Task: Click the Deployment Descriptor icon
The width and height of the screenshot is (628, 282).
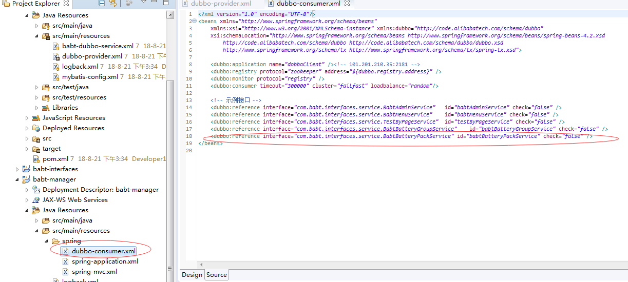Action: tap(36, 190)
